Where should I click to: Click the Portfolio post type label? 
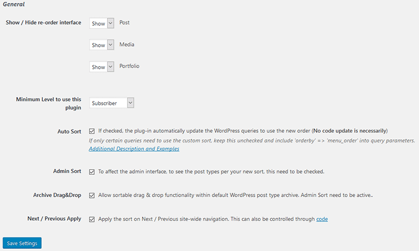(x=129, y=66)
